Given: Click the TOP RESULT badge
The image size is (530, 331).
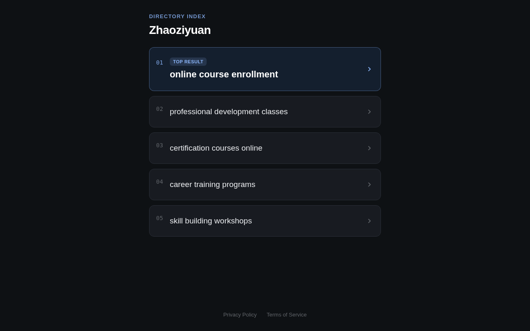Looking at the screenshot, I should tap(188, 62).
